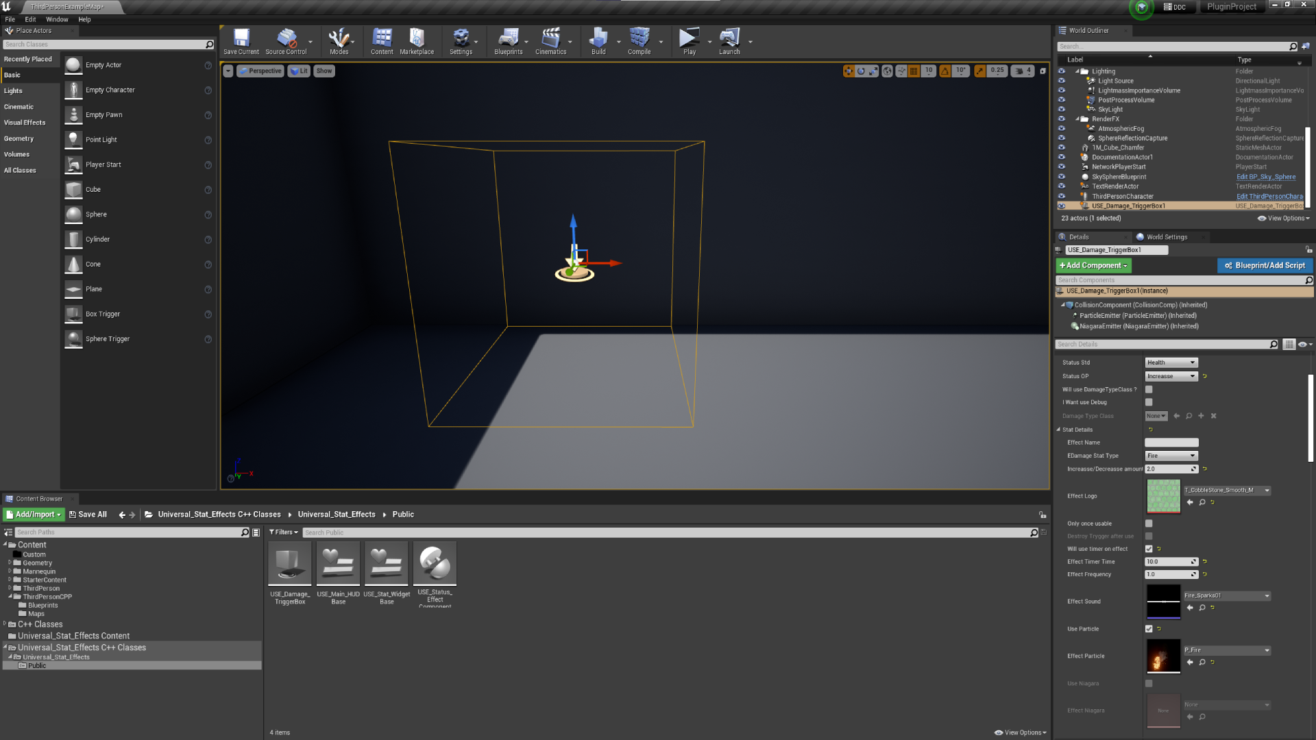Open the EDamage Stat Type Fire dropdown
The image size is (1316, 740).
pyautogui.click(x=1171, y=456)
